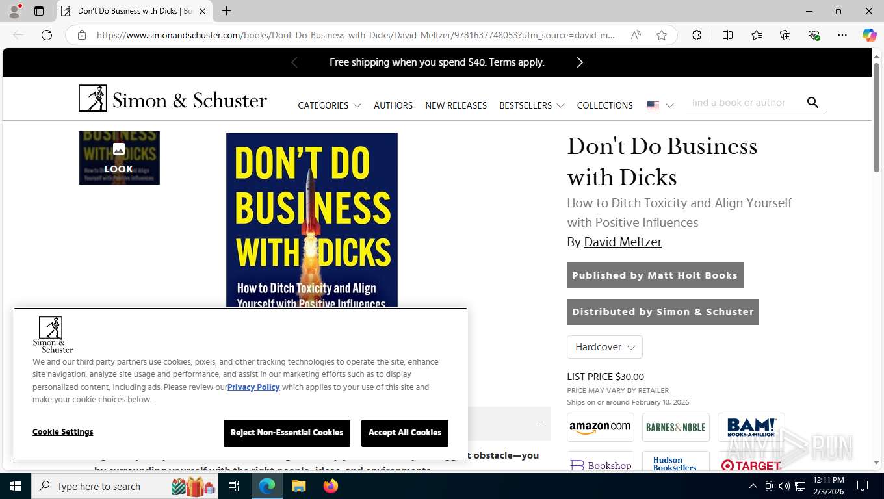
Task: View site information lock icon
Action: 82,35
